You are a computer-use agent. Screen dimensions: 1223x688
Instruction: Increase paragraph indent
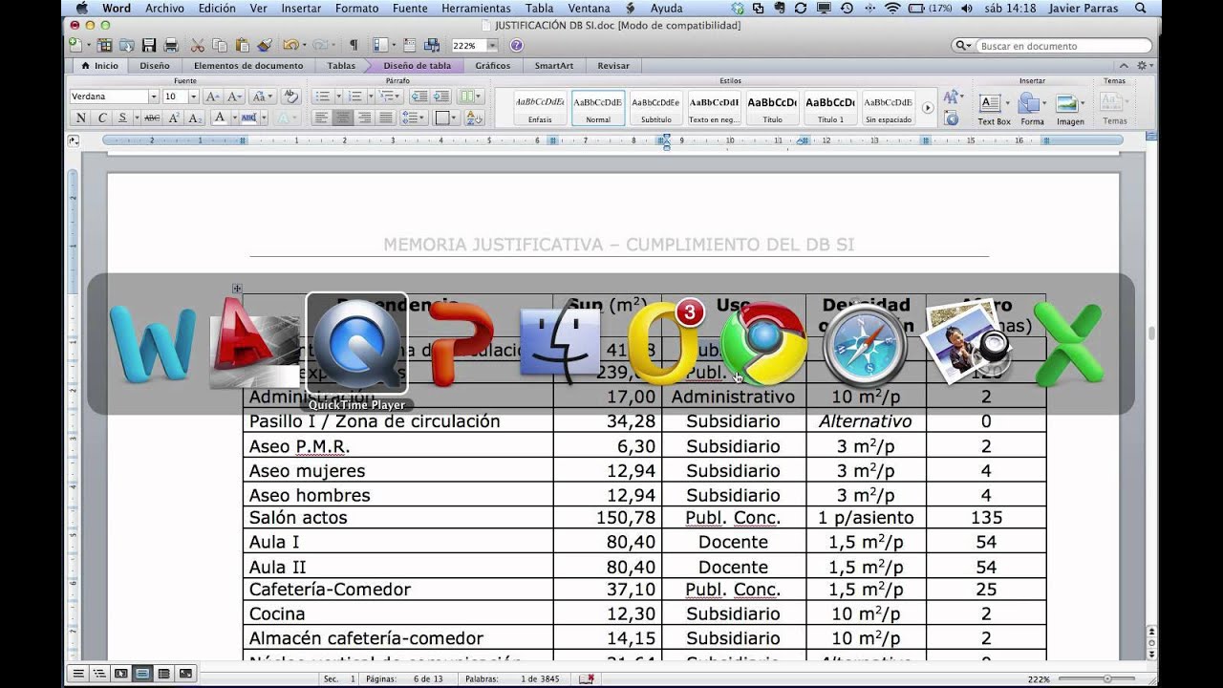[440, 97]
